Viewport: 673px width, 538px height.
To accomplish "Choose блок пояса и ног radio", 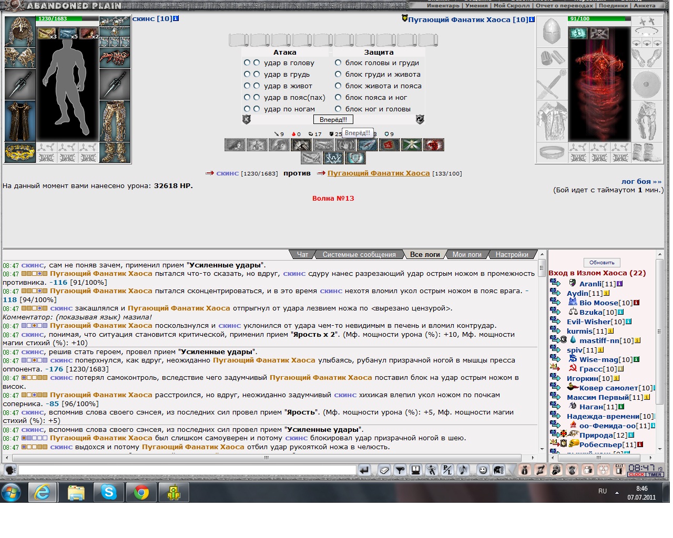I will (338, 97).
